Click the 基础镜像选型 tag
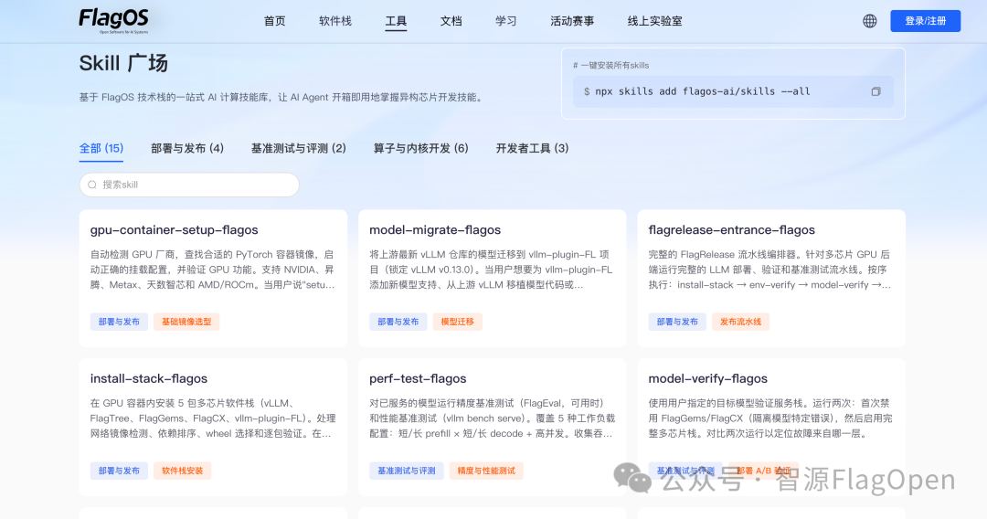 (186, 322)
